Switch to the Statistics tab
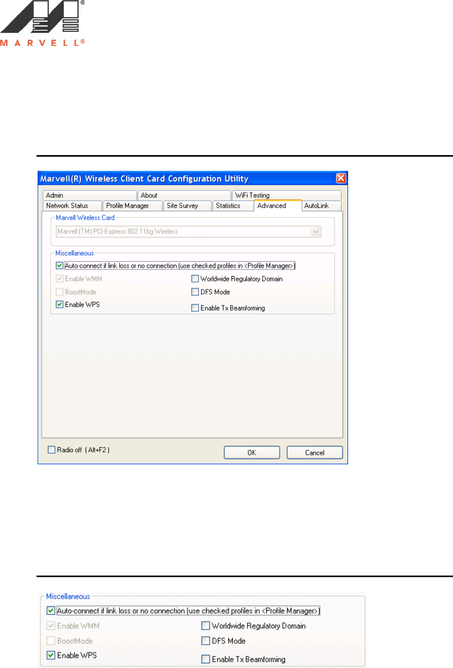This screenshot has width=453, height=668. [x=233, y=206]
